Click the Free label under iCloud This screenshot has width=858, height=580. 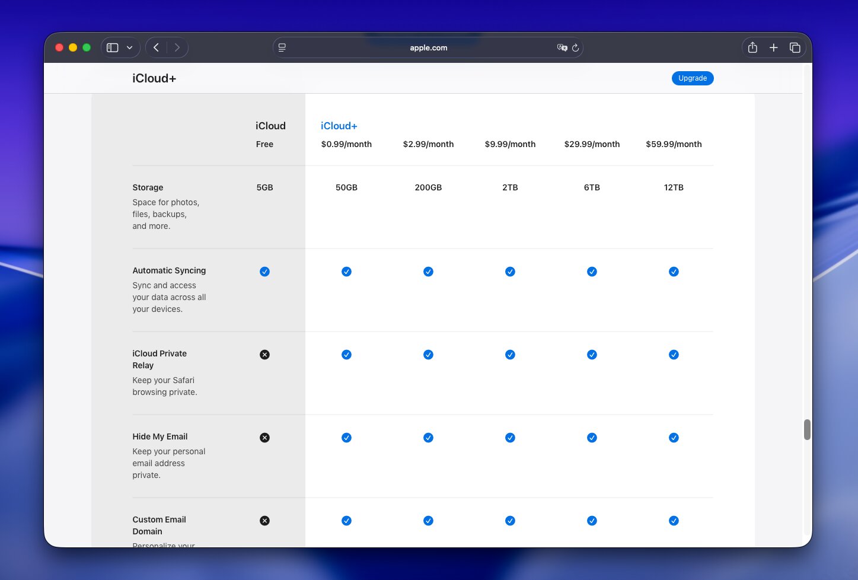pos(264,144)
